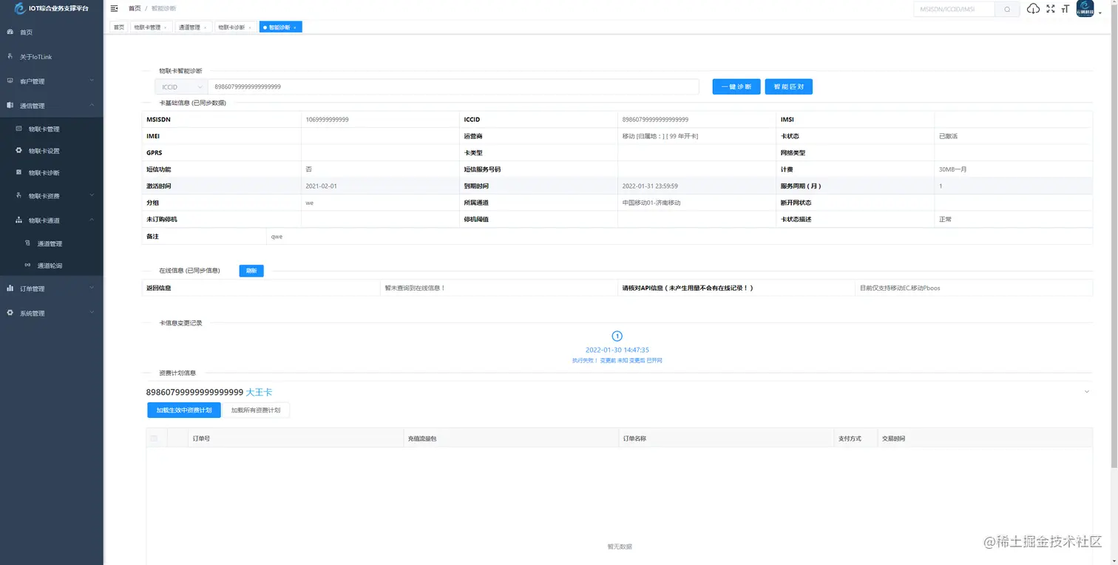1118x565 pixels.
Task: Click the 物联卡诊断 icon in sidebar
Action: point(18,172)
